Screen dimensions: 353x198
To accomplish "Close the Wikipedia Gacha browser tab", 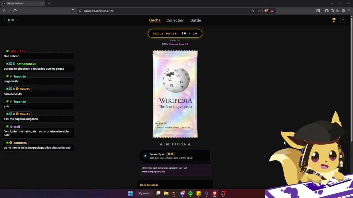I will 42,3.
